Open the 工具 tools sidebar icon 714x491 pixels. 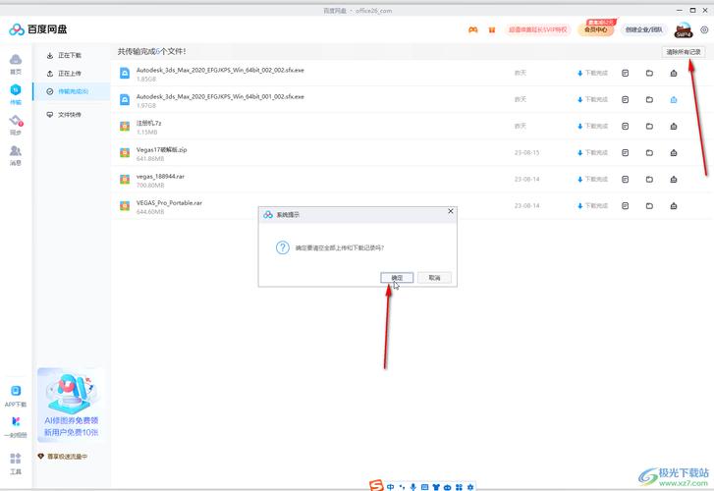click(16, 464)
